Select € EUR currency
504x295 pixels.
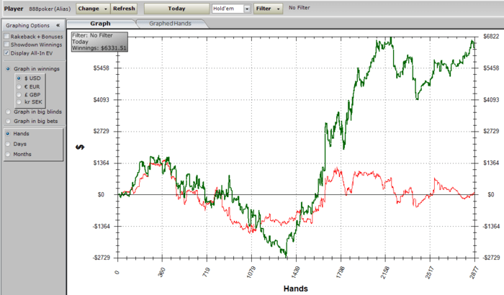(19, 86)
